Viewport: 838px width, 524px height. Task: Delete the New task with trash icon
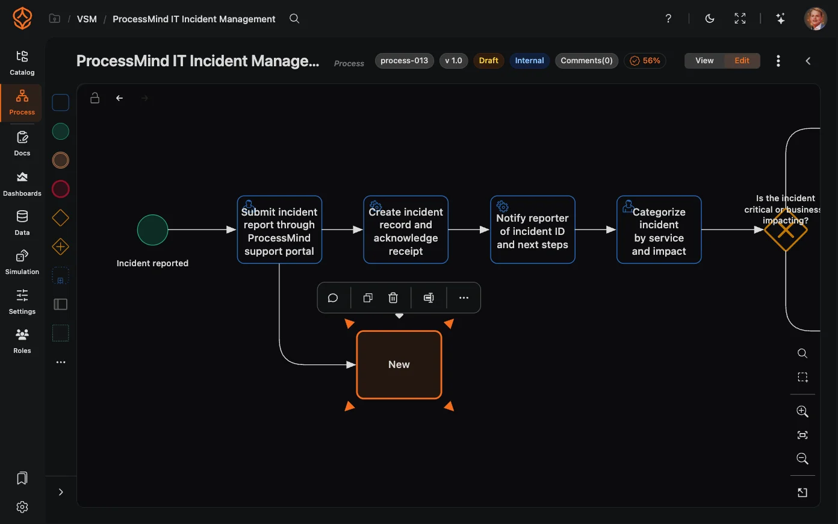393,298
